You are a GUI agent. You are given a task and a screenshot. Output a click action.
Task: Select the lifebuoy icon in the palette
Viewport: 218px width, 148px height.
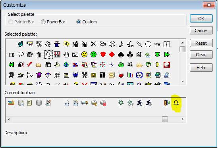pos(102,65)
